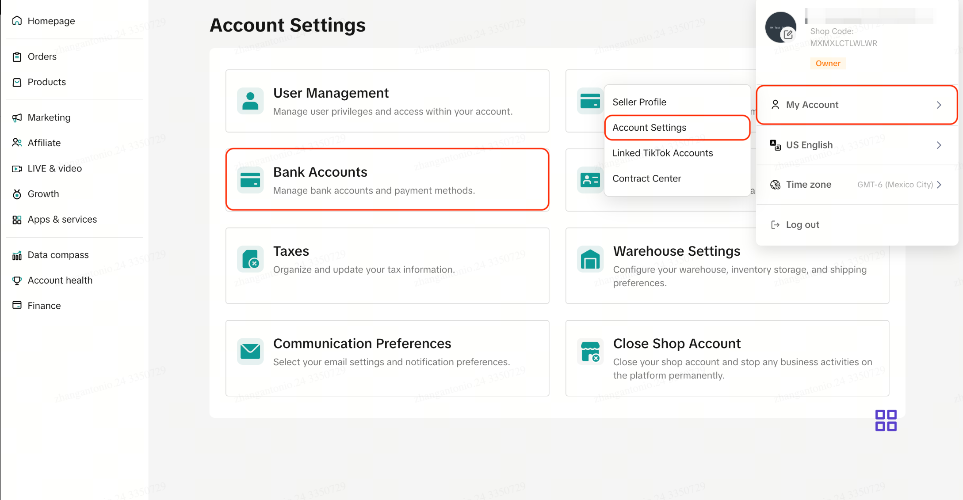This screenshot has width=963, height=500.
Task: Open the Bank Accounts settings card
Action: pyautogui.click(x=387, y=180)
